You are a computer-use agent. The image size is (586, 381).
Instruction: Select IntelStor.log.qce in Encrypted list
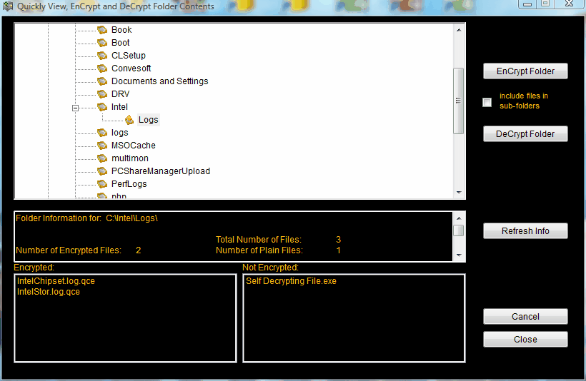point(49,292)
